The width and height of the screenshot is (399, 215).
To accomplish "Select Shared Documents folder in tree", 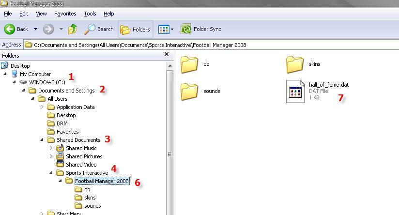I will 78,140.
